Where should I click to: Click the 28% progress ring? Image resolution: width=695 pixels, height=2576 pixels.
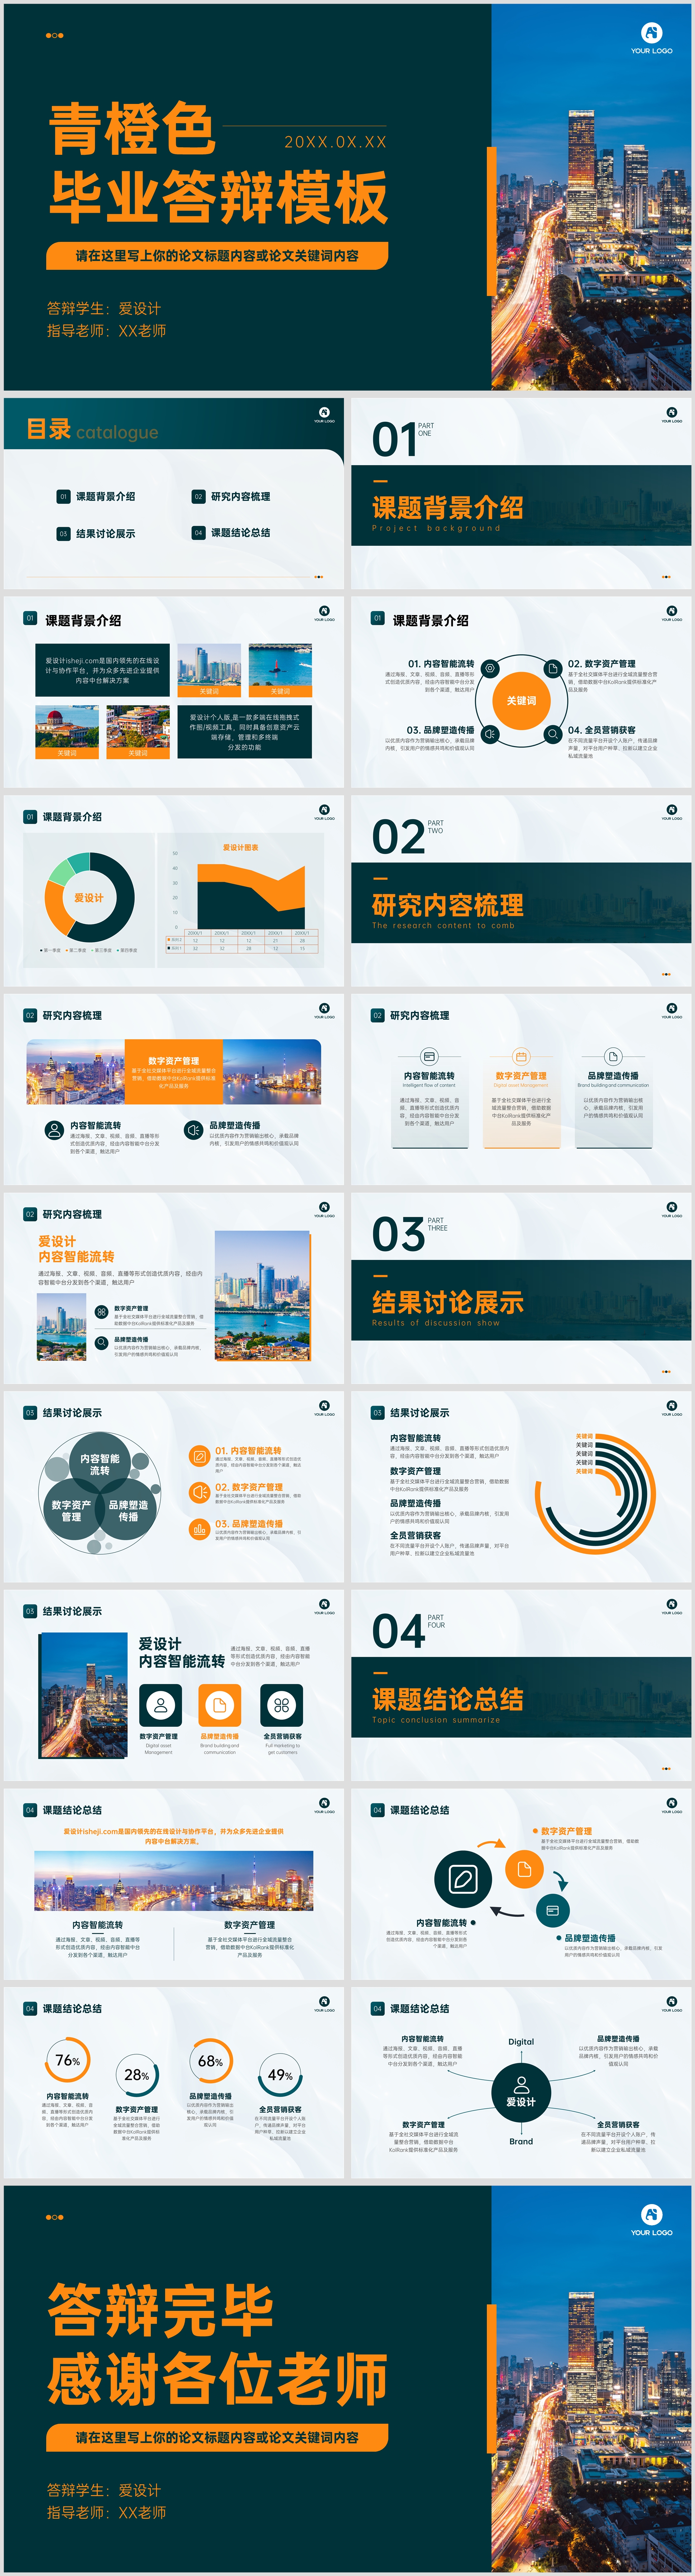click(x=137, y=2075)
